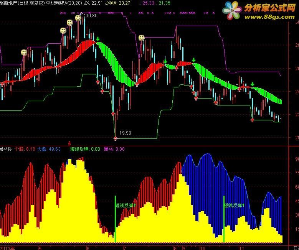The width and height of the screenshot is (299, 250).
Task: Click the month 11 axis label
Action: (x=241, y=248)
